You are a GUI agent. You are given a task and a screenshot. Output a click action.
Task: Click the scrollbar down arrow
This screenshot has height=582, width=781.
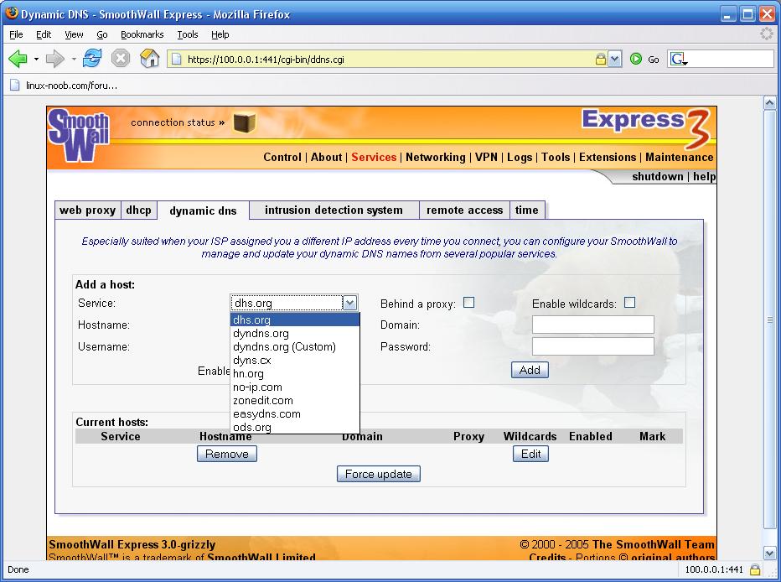point(769,553)
